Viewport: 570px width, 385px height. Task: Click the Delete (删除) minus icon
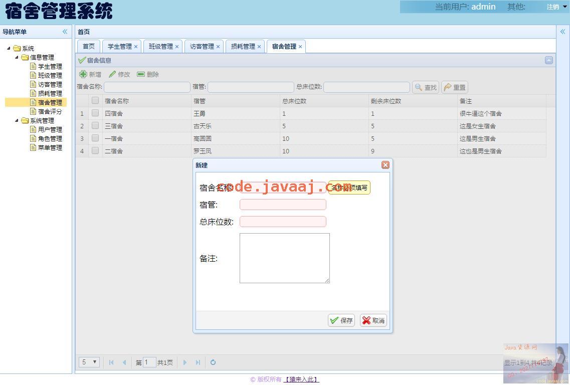141,74
